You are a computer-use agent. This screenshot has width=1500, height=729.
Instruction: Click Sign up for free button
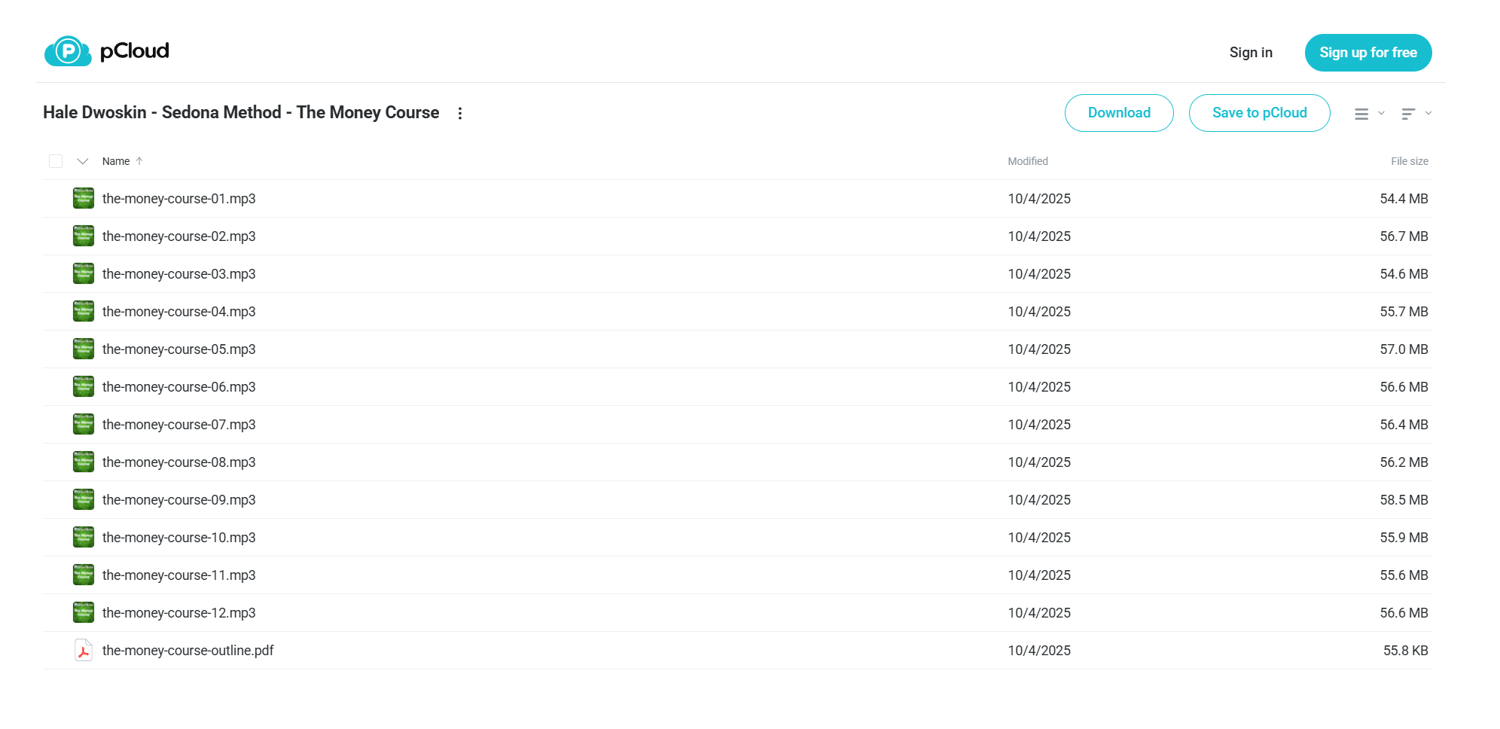[x=1368, y=53]
